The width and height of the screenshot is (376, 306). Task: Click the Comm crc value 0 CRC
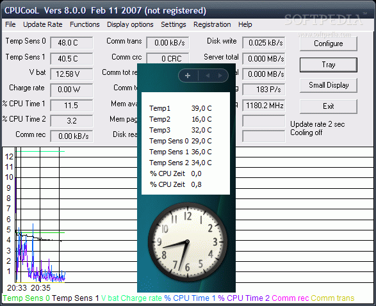click(x=168, y=58)
